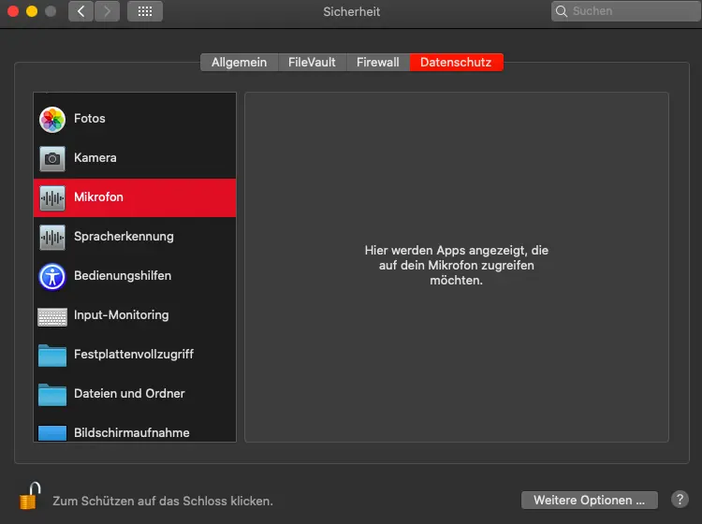Click the Bedienungshilfen accessibility icon

click(x=52, y=276)
